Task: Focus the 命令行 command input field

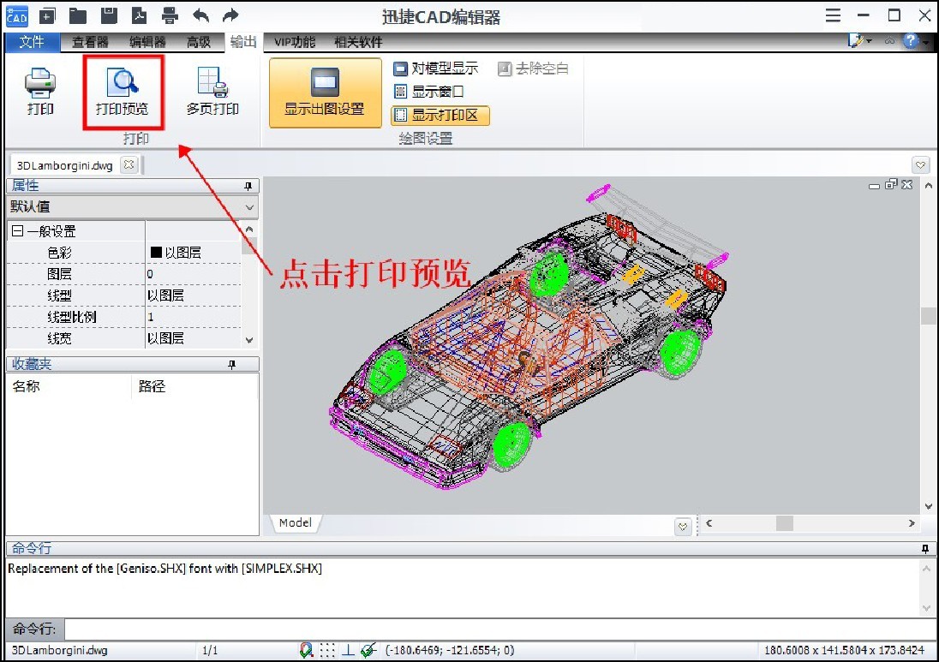Action: click(500, 629)
